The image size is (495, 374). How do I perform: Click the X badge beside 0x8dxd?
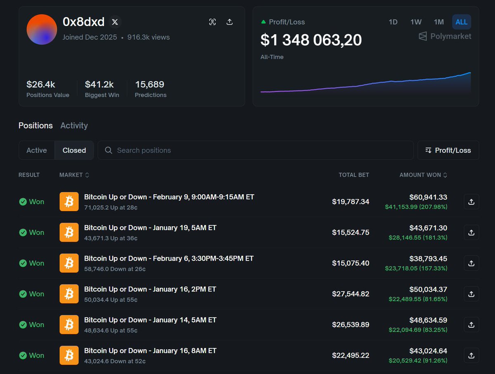(x=115, y=22)
